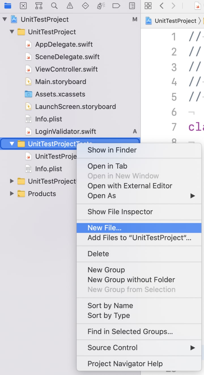Collapse the top-level UnitTestProject project triangle
The height and width of the screenshot is (375, 204).
[5, 19]
